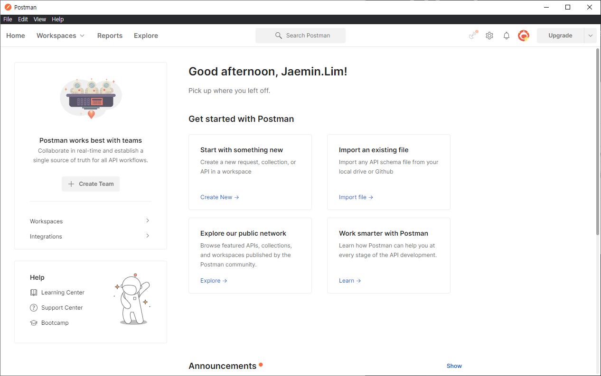The image size is (601, 376).
Task: Expand Integrations chevron in sidebar
Action: (148, 236)
